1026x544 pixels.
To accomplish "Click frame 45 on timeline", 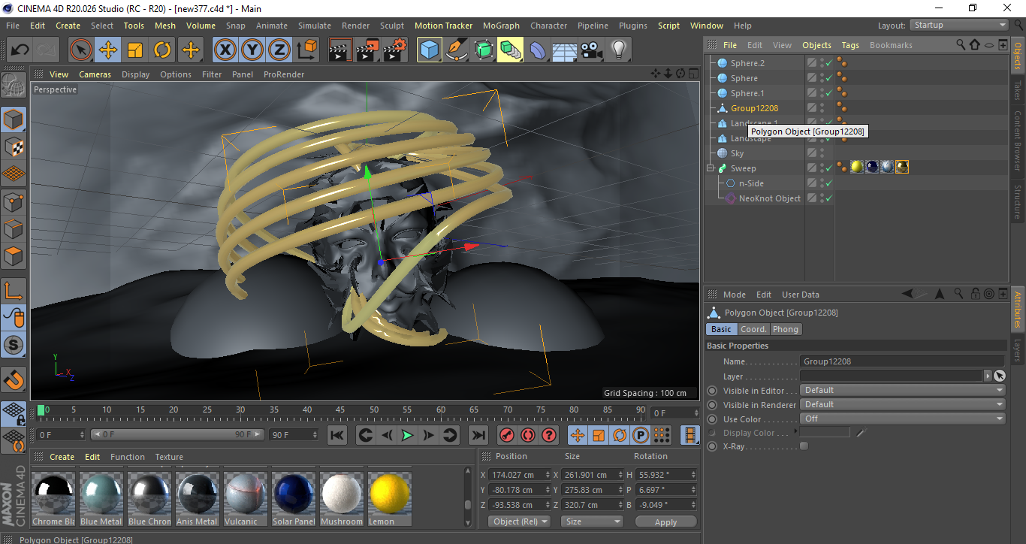I will [x=340, y=410].
